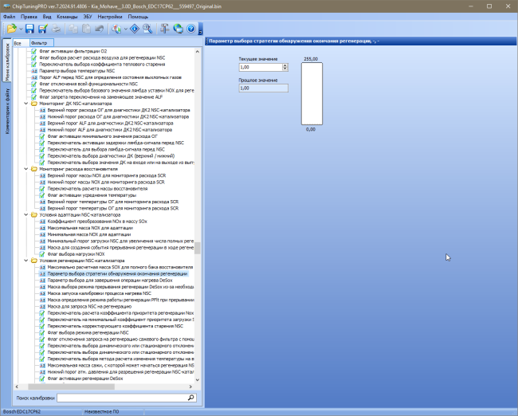Open the Меню калибровок vertical tab
This screenshot has width=518, height=416.
[7, 60]
